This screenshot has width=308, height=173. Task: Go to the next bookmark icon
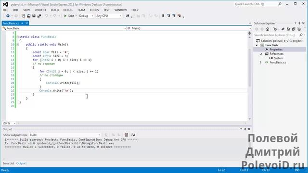click(174, 16)
